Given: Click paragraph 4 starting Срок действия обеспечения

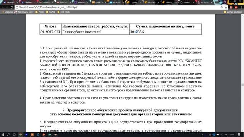Looking at the screenshot, I should click(x=120, y=100).
